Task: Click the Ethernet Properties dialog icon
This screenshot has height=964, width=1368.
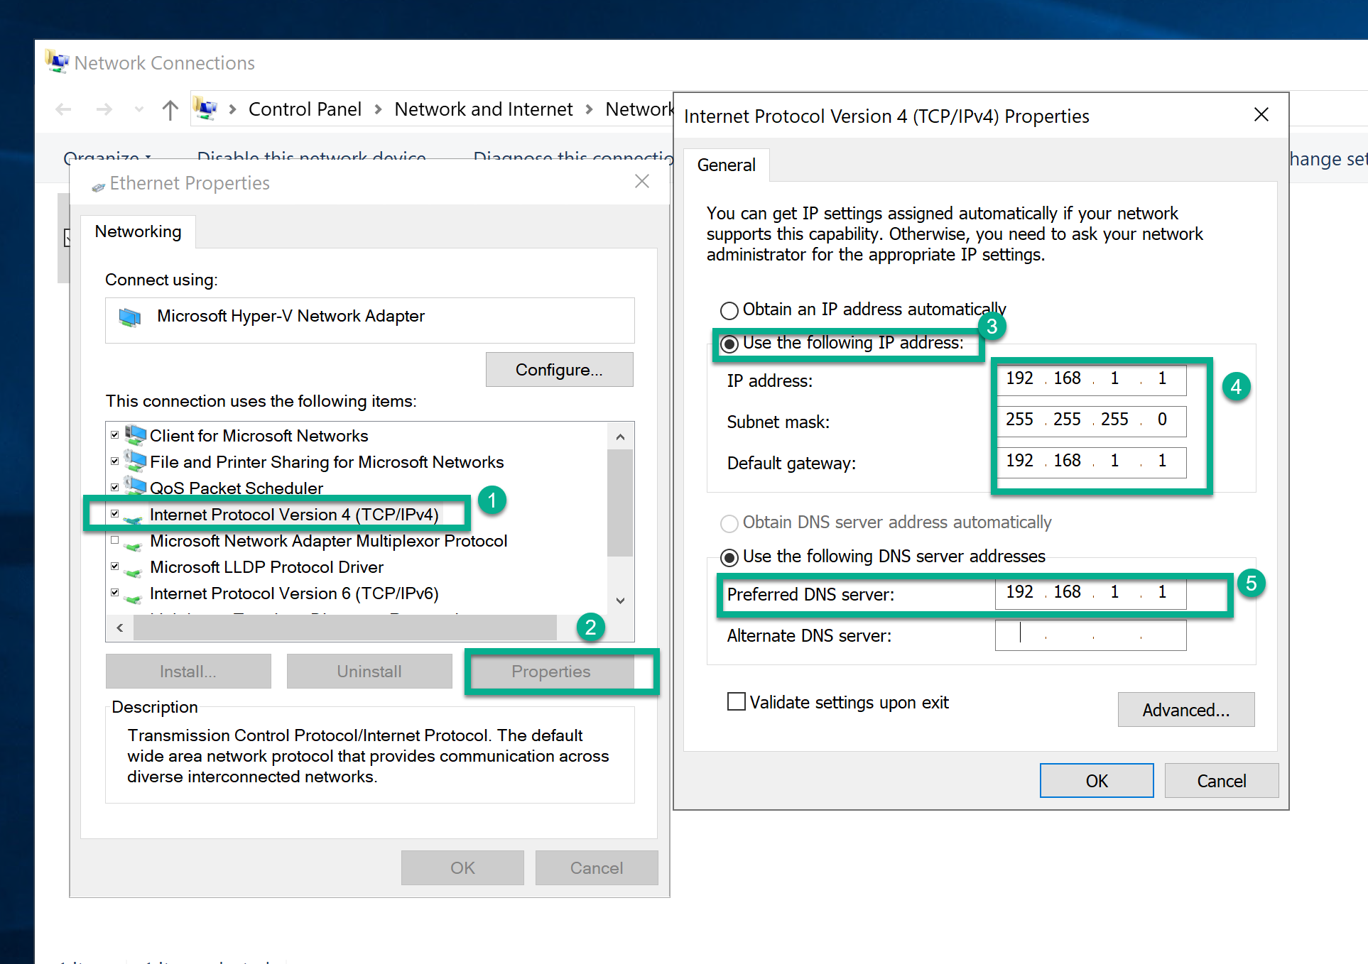Action: pyautogui.click(x=98, y=183)
